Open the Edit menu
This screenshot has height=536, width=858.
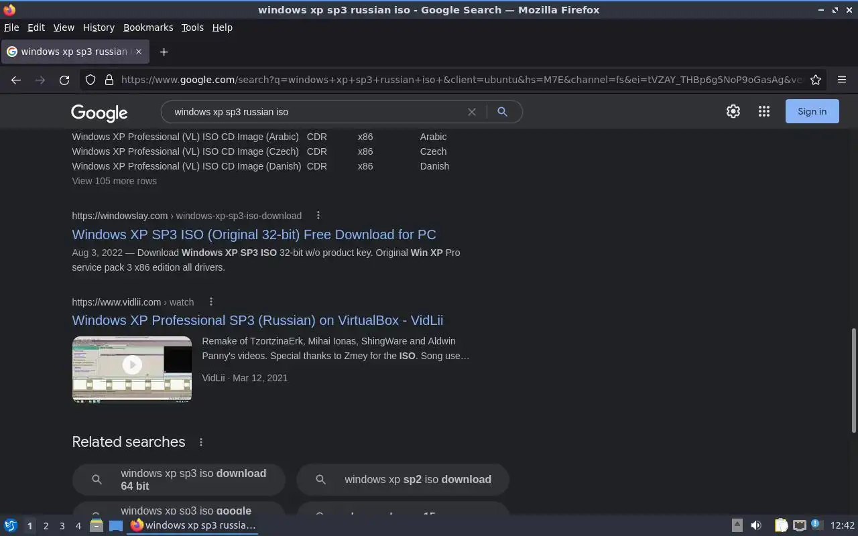pyautogui.click(x=36, y=27)
